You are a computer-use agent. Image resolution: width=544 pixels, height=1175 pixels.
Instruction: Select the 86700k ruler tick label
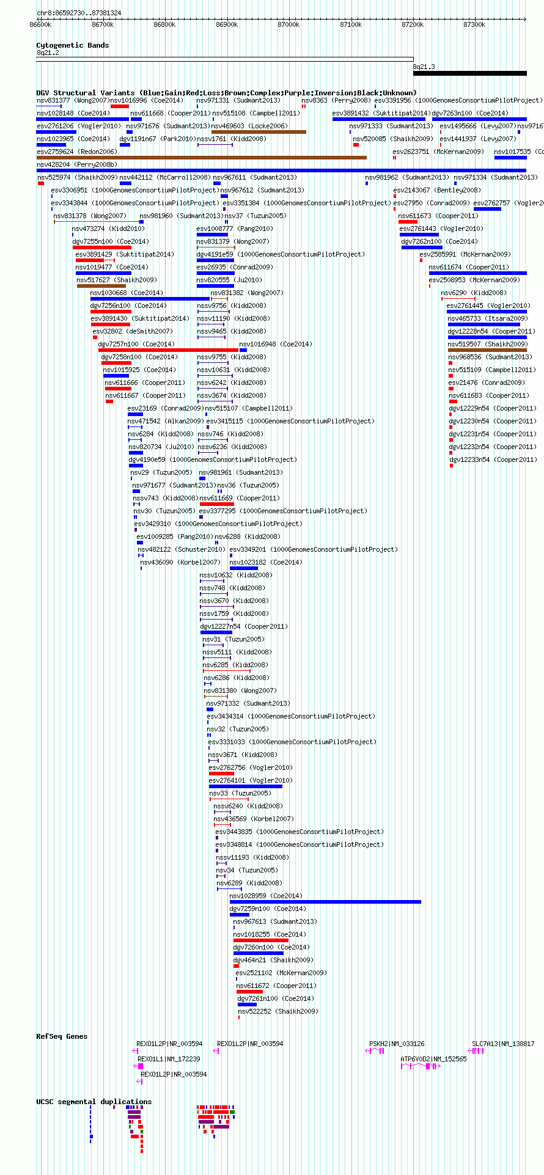(103, 24)
